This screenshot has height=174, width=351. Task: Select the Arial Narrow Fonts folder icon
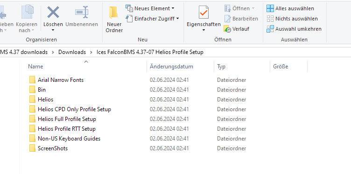coord(33,80)
